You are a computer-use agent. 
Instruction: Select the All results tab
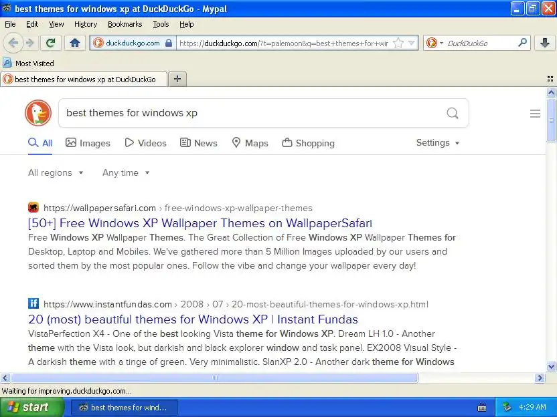[x=40, y=143]
